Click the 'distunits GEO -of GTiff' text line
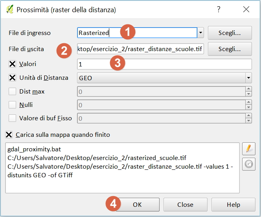The height and width of the screenshot is (217, 261). pyautogui.click(x=40, y=175)
